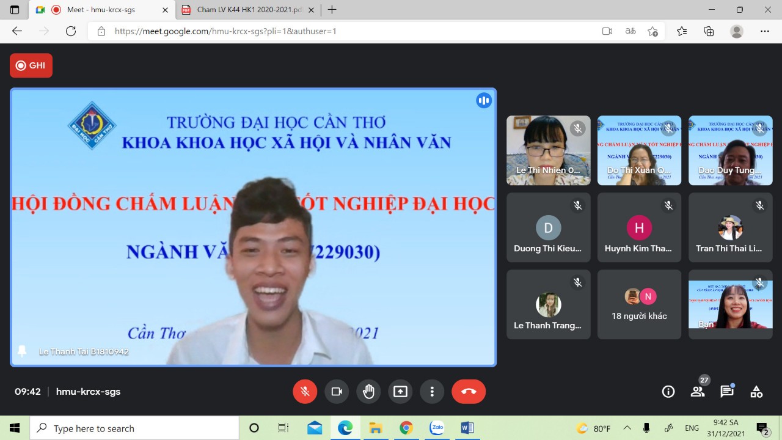782x440 pixels.
Task: Raise hand in the meeting
Action: 368,392
